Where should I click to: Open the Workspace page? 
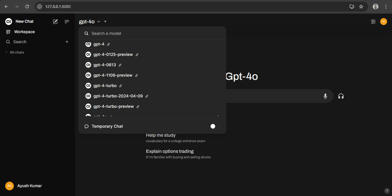tap(24, 32)
